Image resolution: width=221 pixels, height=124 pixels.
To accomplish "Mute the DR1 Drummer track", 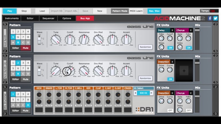I will pyautogui.click(x=25, y=111).
